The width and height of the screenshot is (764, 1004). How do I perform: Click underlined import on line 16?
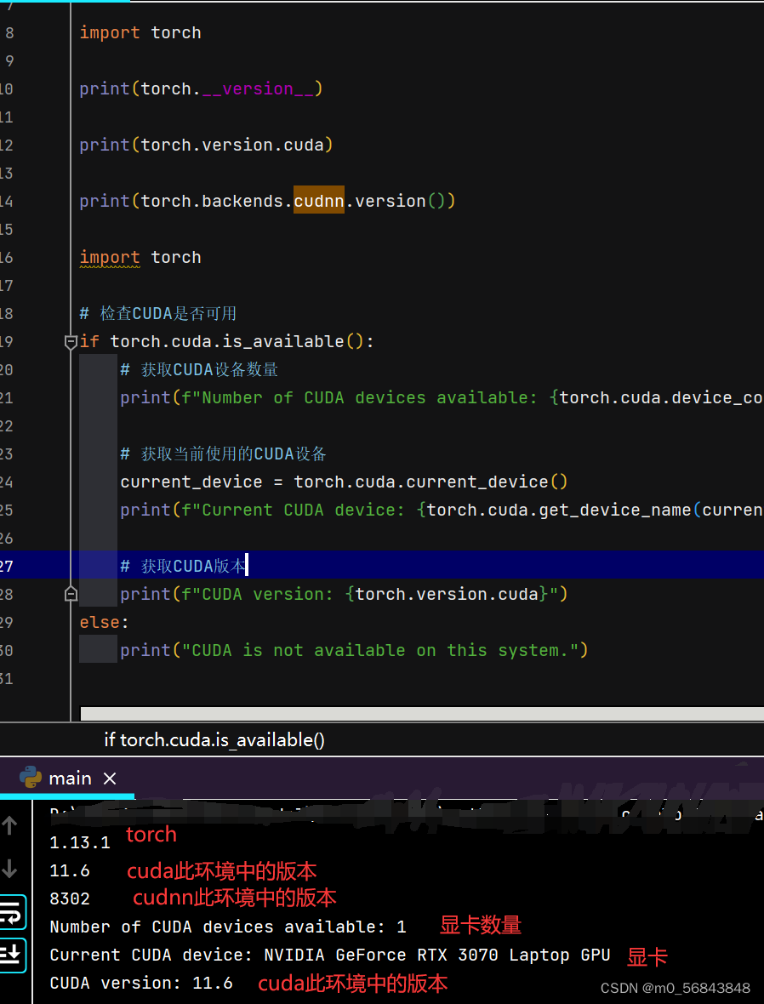(x=110, y=258)
